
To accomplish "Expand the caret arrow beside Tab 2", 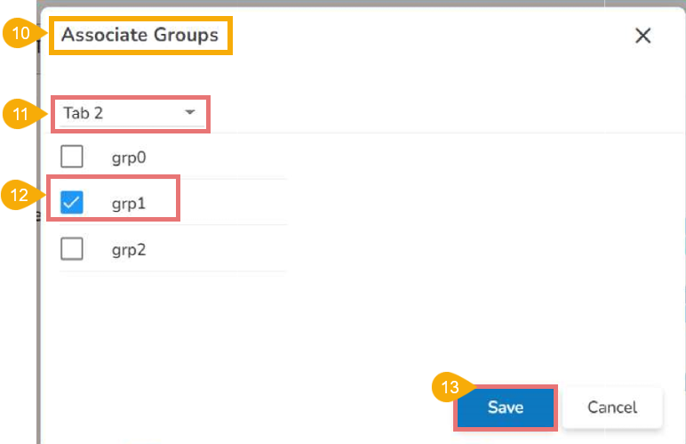I will pyautogui.click(x=189, y=113).
